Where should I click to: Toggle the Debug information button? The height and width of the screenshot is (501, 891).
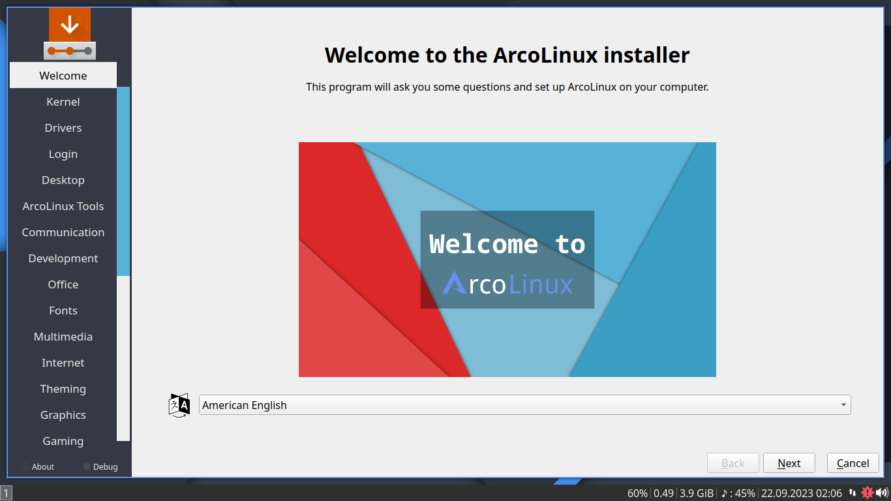point(100,466)
